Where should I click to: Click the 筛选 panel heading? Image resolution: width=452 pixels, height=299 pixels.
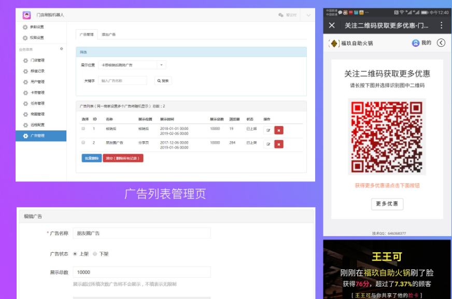point(83,52)
